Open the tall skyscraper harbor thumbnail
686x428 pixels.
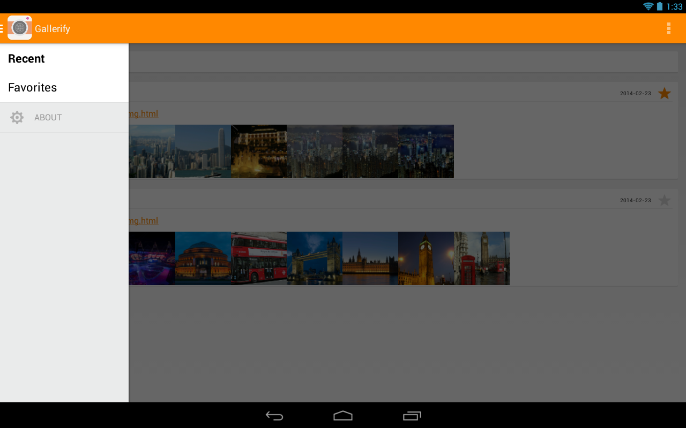pyautogui.click(x=203, y=151)
